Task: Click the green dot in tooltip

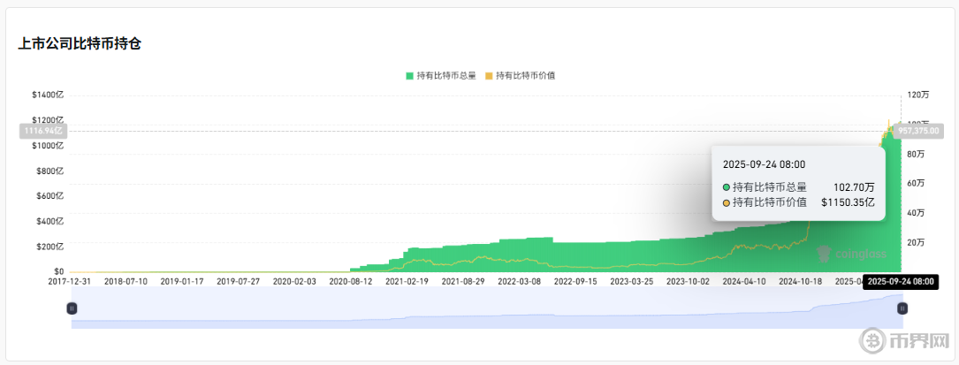Action: (727, 187)
